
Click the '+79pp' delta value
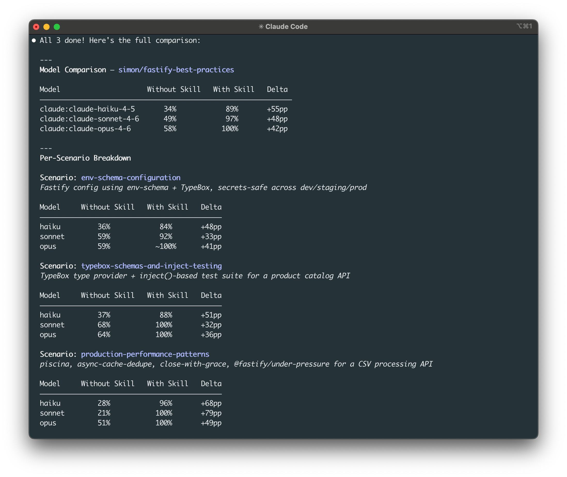pos(211,413)
